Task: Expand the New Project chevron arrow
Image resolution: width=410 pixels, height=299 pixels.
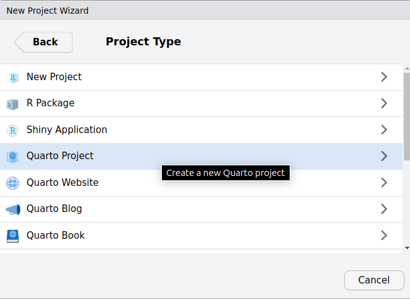Action: coord(384,77)
